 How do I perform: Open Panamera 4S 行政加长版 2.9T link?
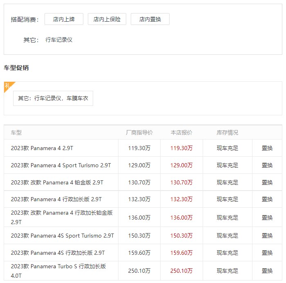click(x=58, y=253)
